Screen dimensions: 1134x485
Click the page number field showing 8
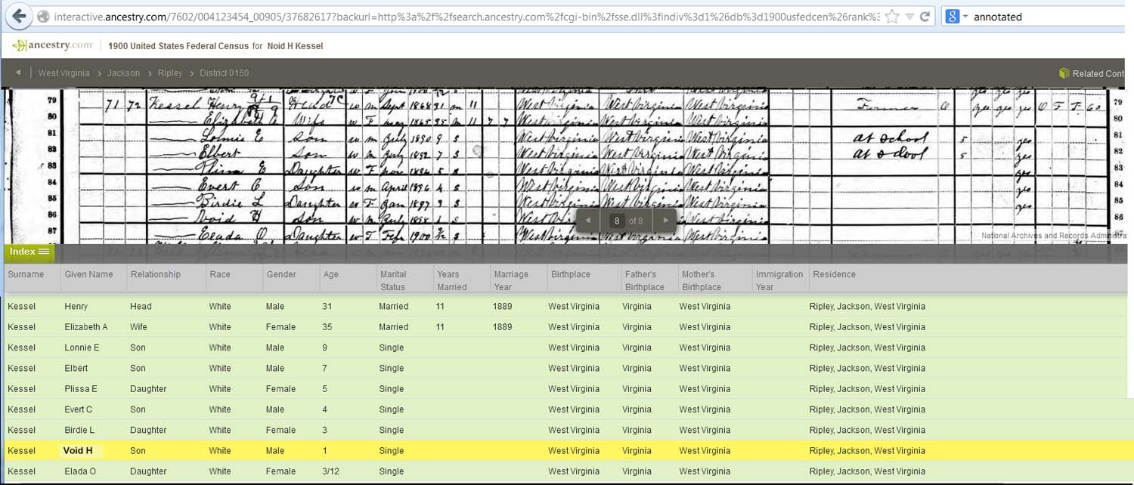(x=617, y=221)
